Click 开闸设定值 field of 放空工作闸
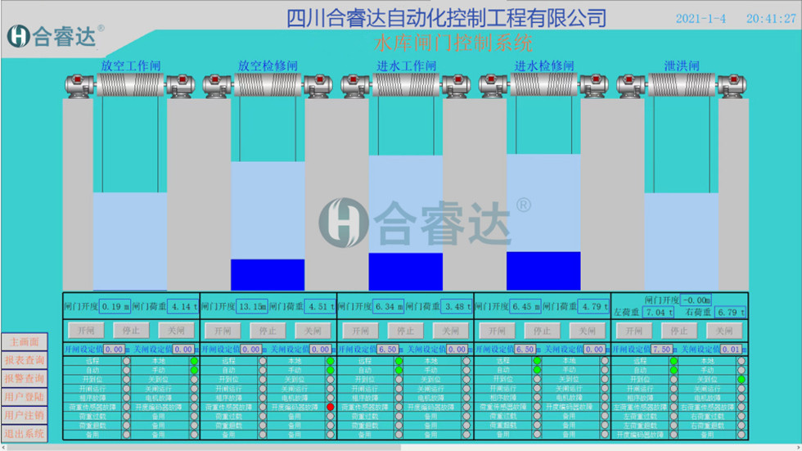802x451 pixels. pos(114,350)
